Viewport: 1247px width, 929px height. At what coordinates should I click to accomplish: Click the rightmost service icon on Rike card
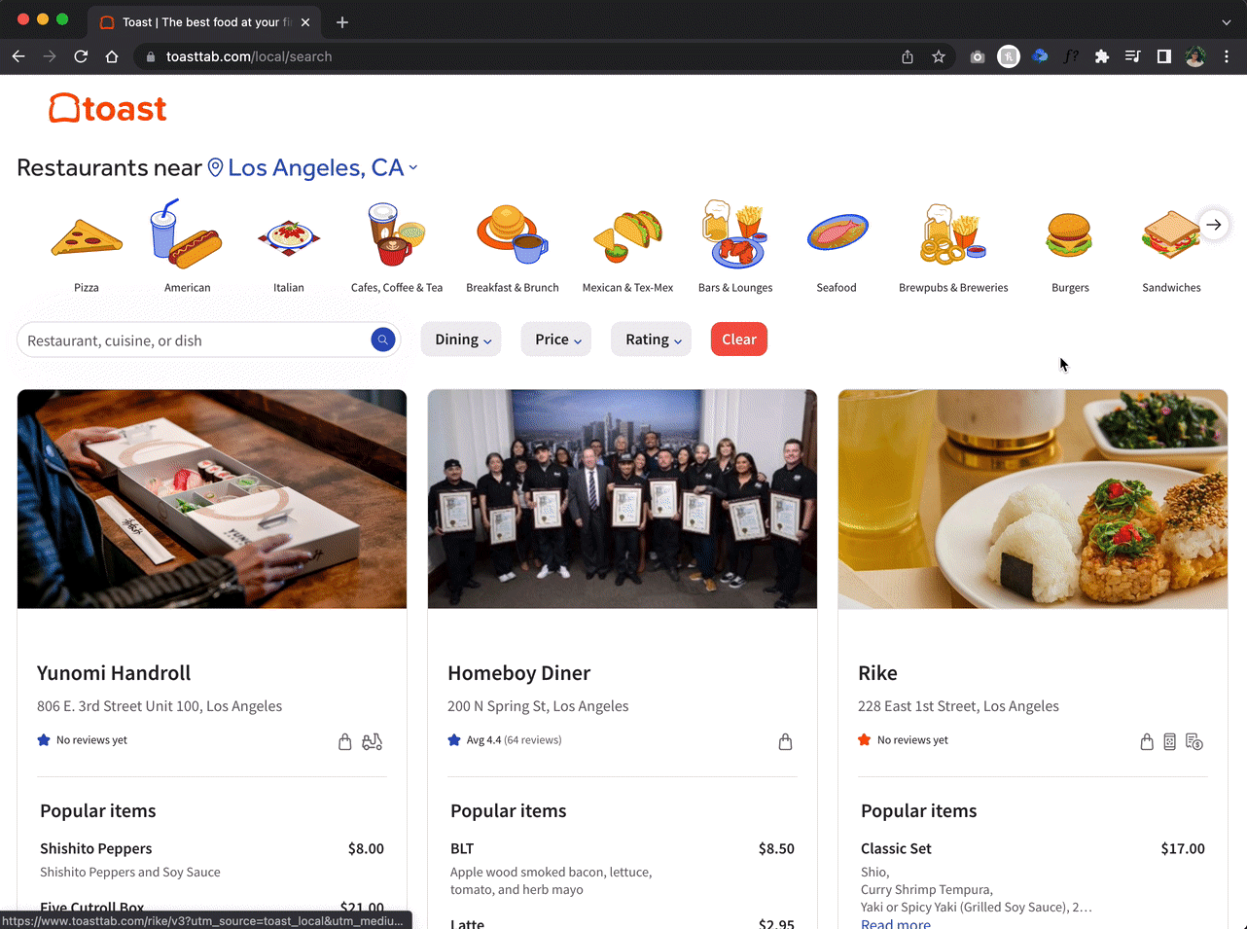coord(1194,742)
